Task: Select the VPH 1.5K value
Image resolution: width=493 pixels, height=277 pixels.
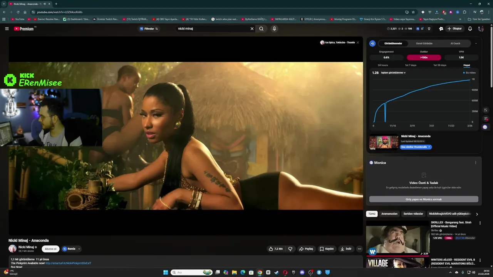Action: pyautogui.click(x=461, y=57)
